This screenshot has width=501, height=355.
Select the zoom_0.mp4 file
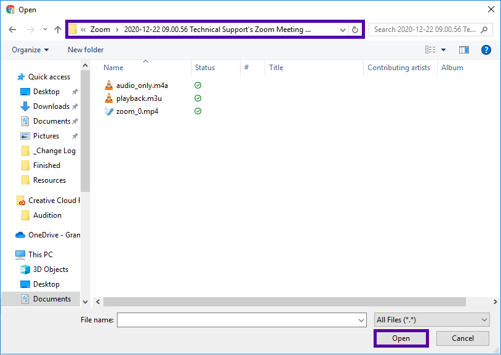click(137, 111)
